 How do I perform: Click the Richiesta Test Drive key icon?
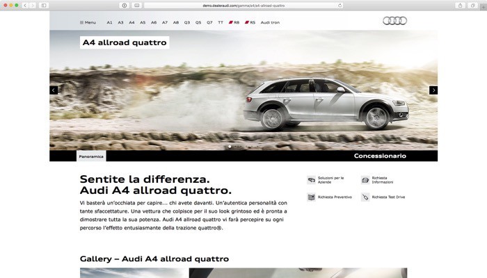coord(365,197)
